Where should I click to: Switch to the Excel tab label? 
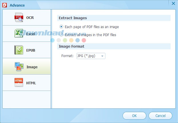point(31,34)
